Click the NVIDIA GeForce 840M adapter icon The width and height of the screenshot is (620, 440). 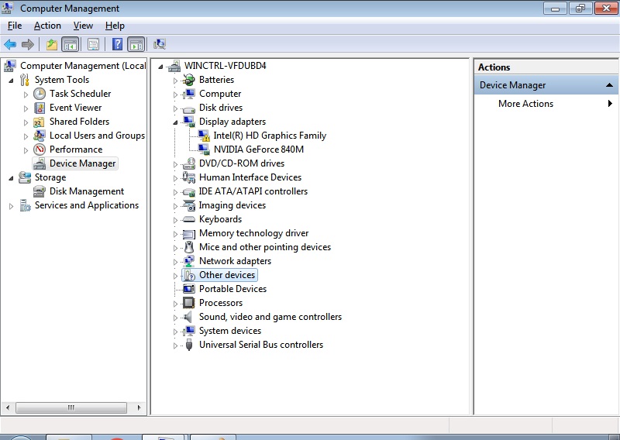pyautogui.click(x=204, y=150)
